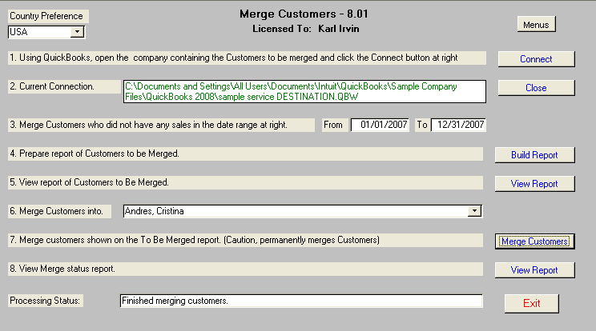Click the Current Connection path box

pyautogui.click(x=304, y=91)
